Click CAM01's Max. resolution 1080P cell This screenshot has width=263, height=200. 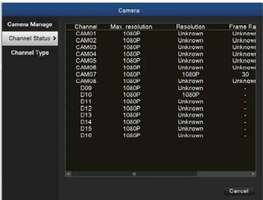(x=131, y=34)
